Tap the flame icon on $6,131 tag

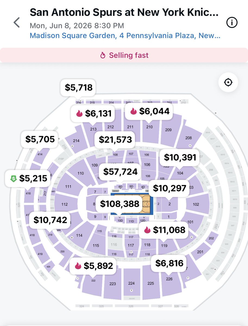click(79, 114)
